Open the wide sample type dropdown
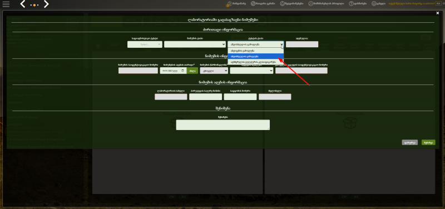The image size is (445, 209). [195, 44]
